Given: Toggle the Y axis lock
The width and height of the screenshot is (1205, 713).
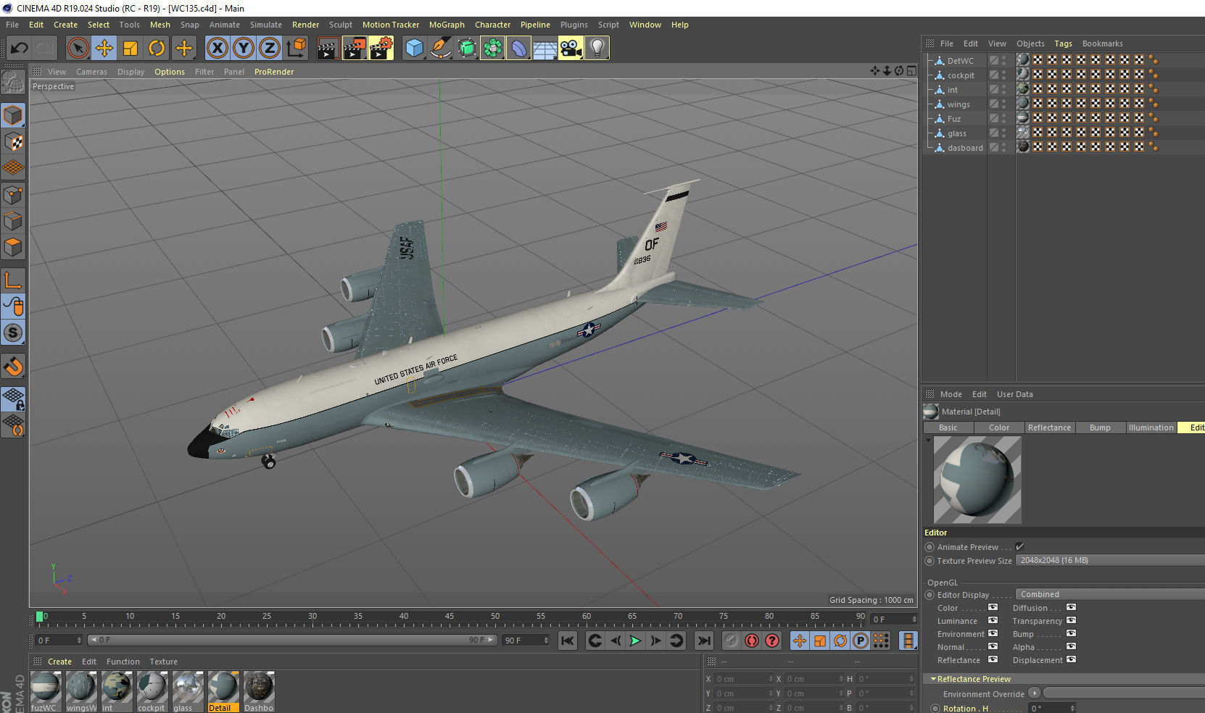Looking at the screenshot, I should [244, 49].
